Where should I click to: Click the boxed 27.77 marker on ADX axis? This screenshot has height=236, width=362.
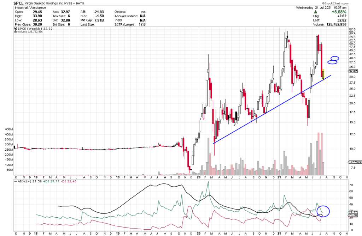click(353, 212)
